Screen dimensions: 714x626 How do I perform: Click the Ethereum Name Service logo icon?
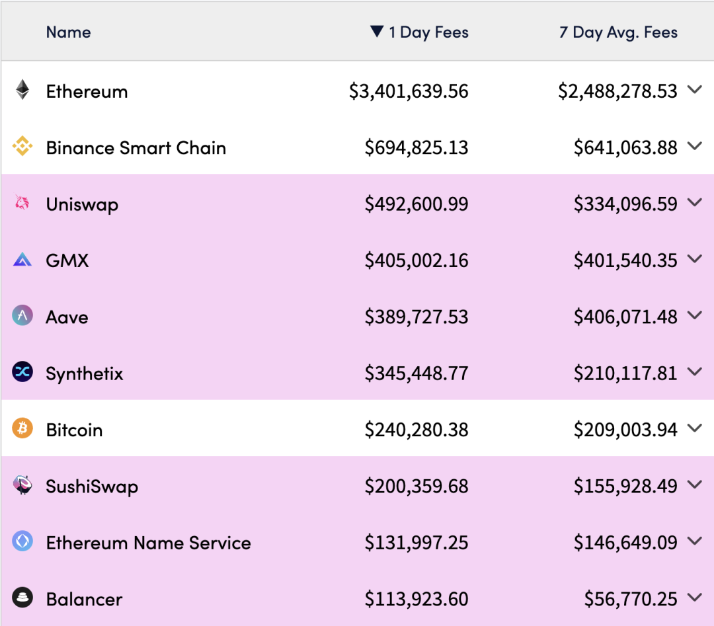pyautogui.click(x=22, y=542)
